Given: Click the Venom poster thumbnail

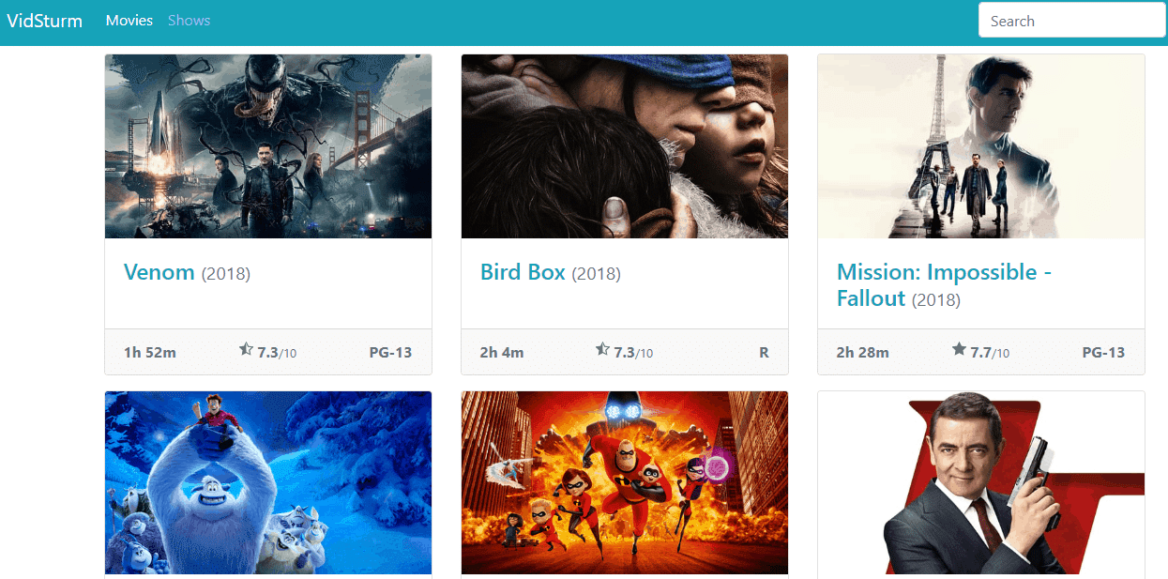Looking at the screenshot, I should point(268,146).
